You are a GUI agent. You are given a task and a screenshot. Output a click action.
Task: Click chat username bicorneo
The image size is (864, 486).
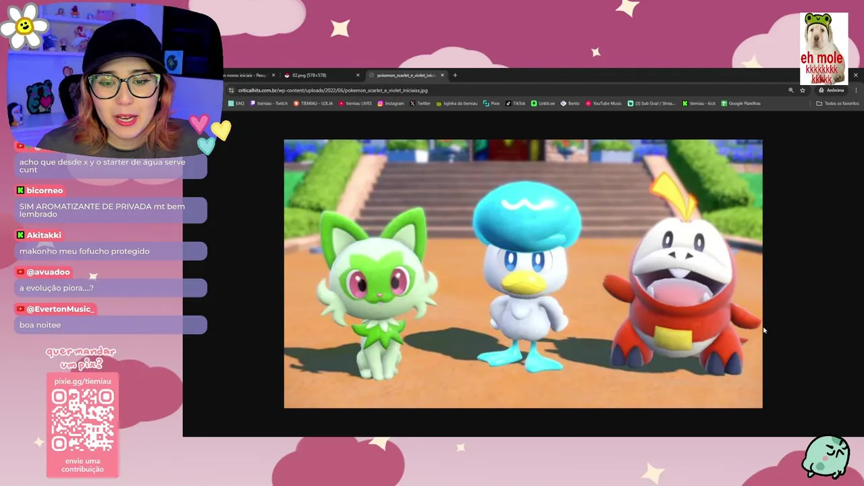tap(45, 190)
